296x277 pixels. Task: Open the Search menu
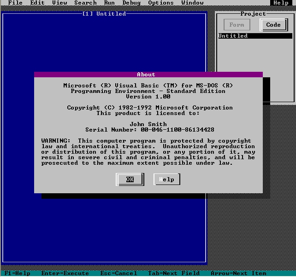coord(85,3)
